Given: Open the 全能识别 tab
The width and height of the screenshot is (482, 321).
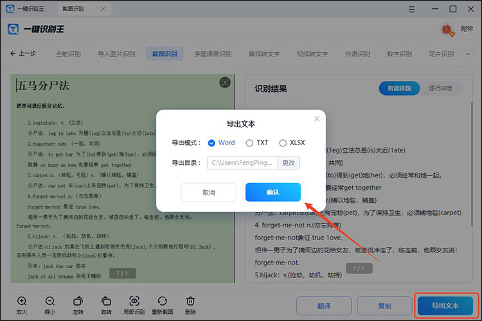Looking at the screenshot, I should [x=68, y=54].
